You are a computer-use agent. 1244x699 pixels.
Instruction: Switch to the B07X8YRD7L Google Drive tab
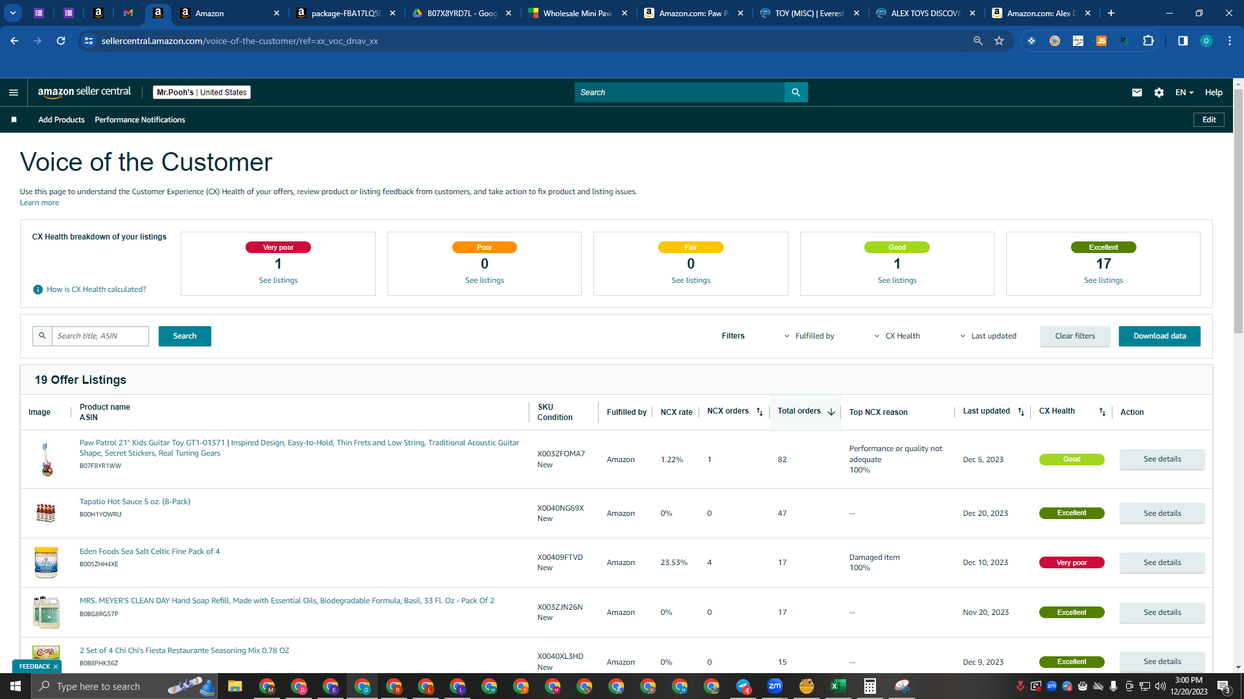(461, 13)
